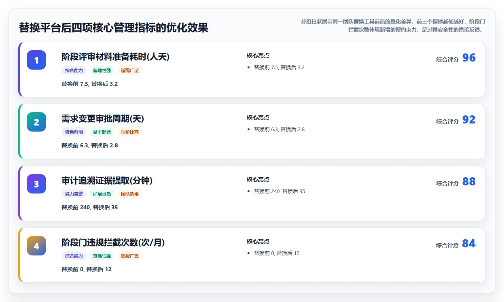Click 核心亮点 heading in card 2
The image size is (504, 302).
click(x=258, y=118)
